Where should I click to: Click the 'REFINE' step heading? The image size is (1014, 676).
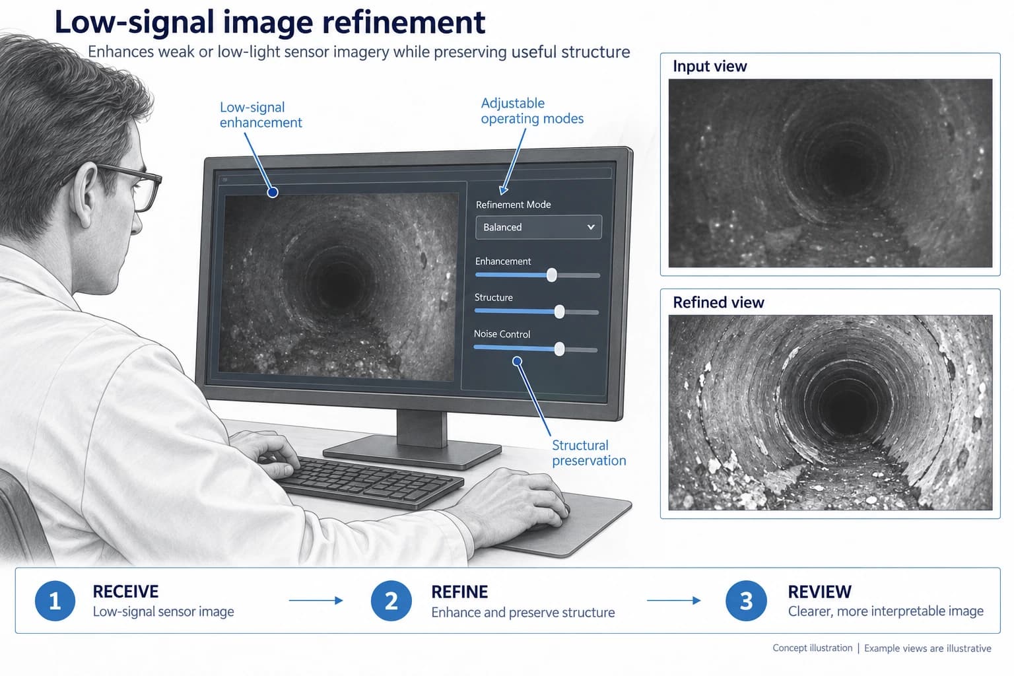459,592
